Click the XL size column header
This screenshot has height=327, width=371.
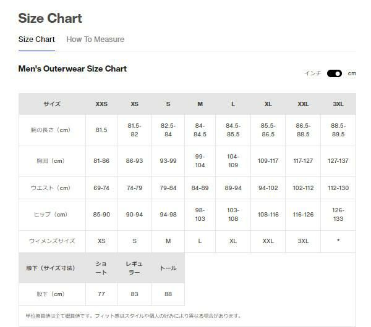pyautogui.click(x=268, y=104)
